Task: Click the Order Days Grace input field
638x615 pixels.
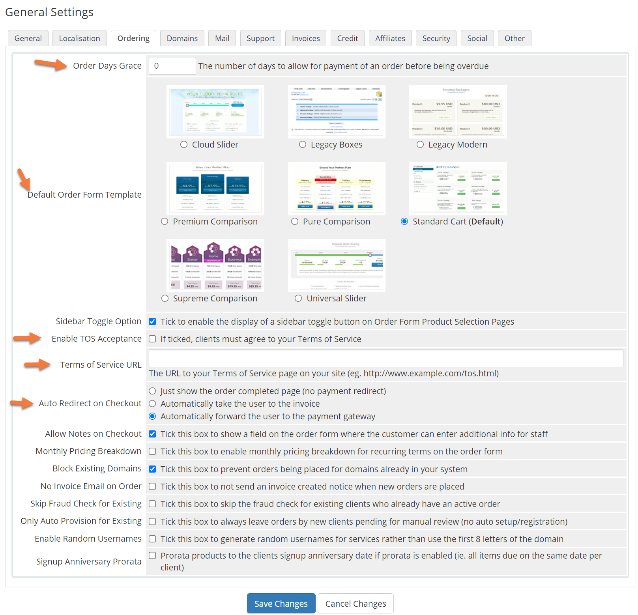Action: coord(172,66)
